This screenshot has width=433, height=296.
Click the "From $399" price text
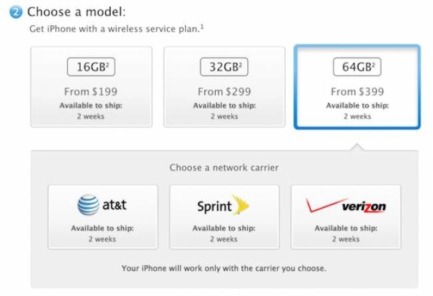356,90
